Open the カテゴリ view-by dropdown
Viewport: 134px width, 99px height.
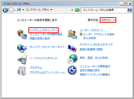(x=108, y=20)
